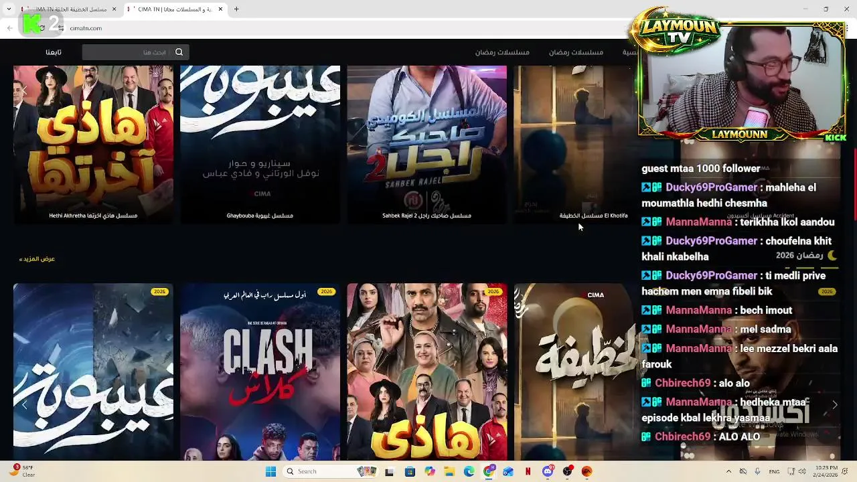857x482 pixels.
Task: Open the second-row غيبوبة poster
Action: [x=93, y=372]
